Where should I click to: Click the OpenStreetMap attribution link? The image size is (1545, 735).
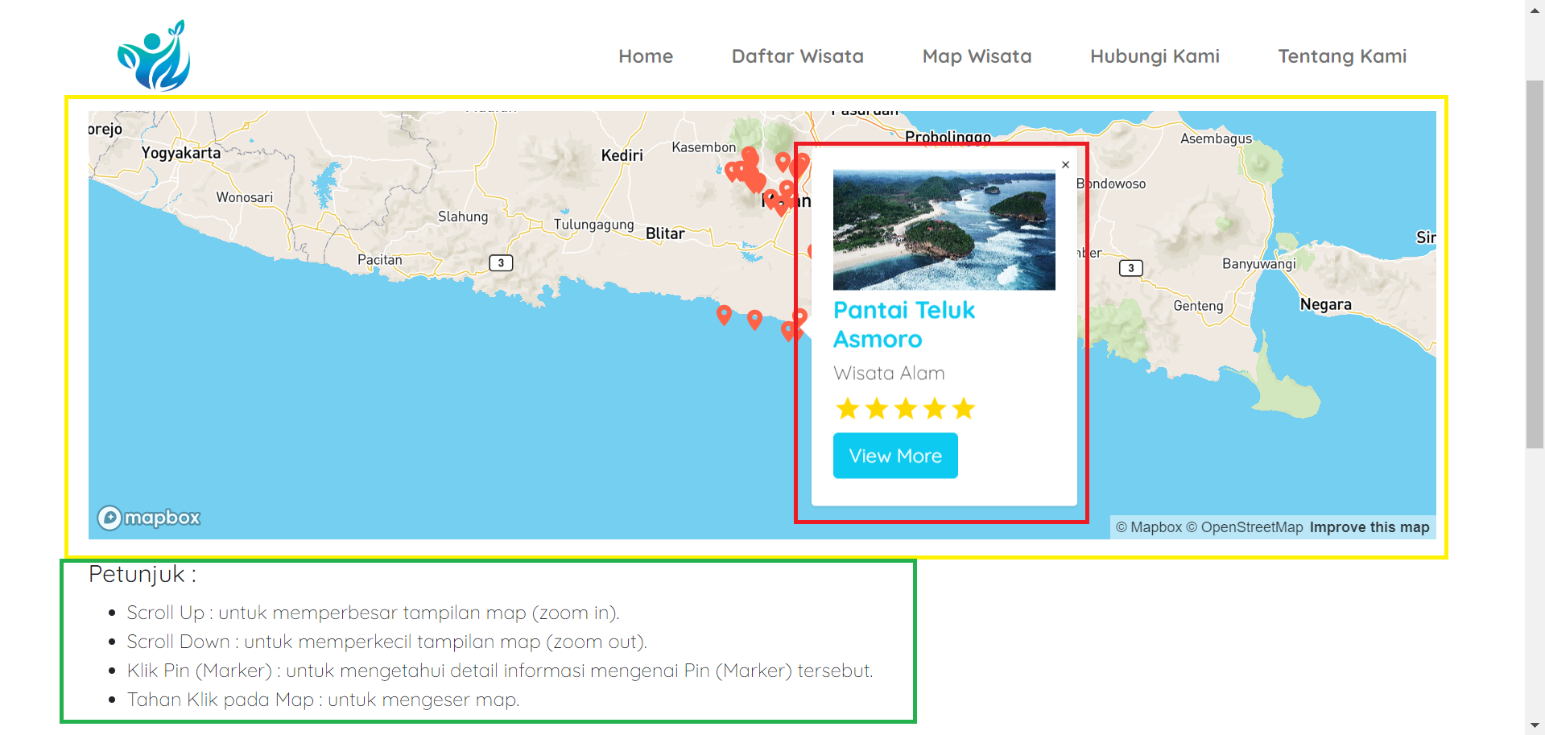[1250, 527]
